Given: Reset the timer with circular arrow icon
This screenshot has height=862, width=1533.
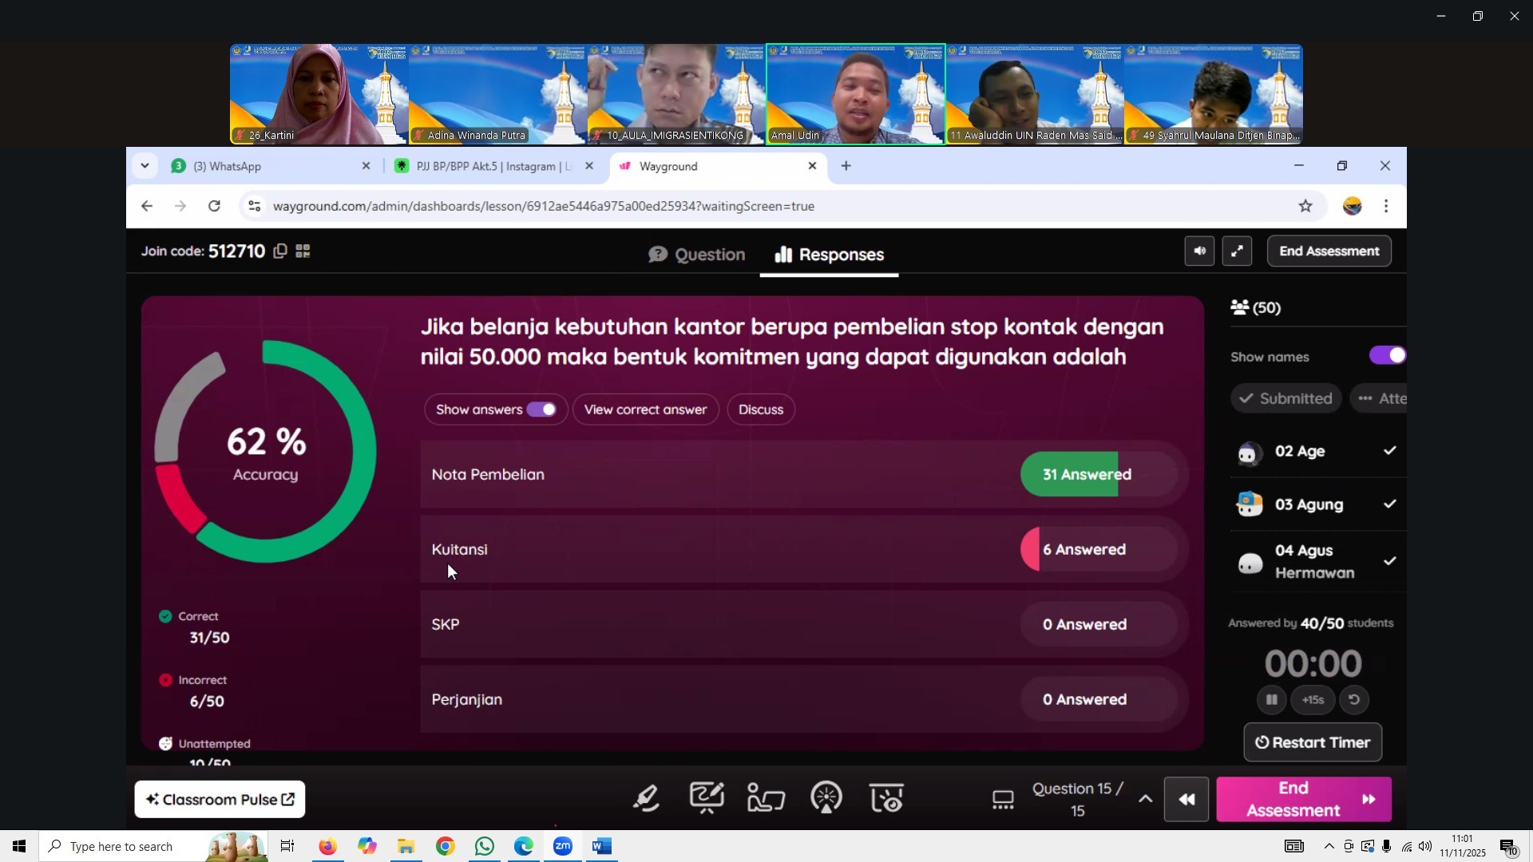Looking at the screenshot, I should pyautogui.click(x=1354, y=700).
